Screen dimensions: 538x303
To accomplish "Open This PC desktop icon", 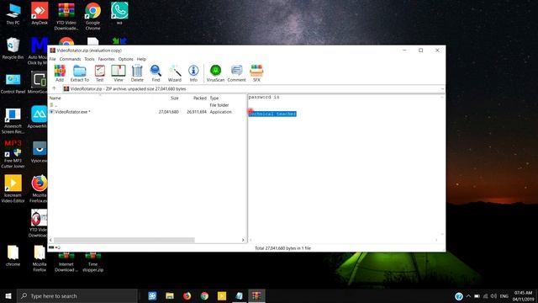I will point(13,14).
